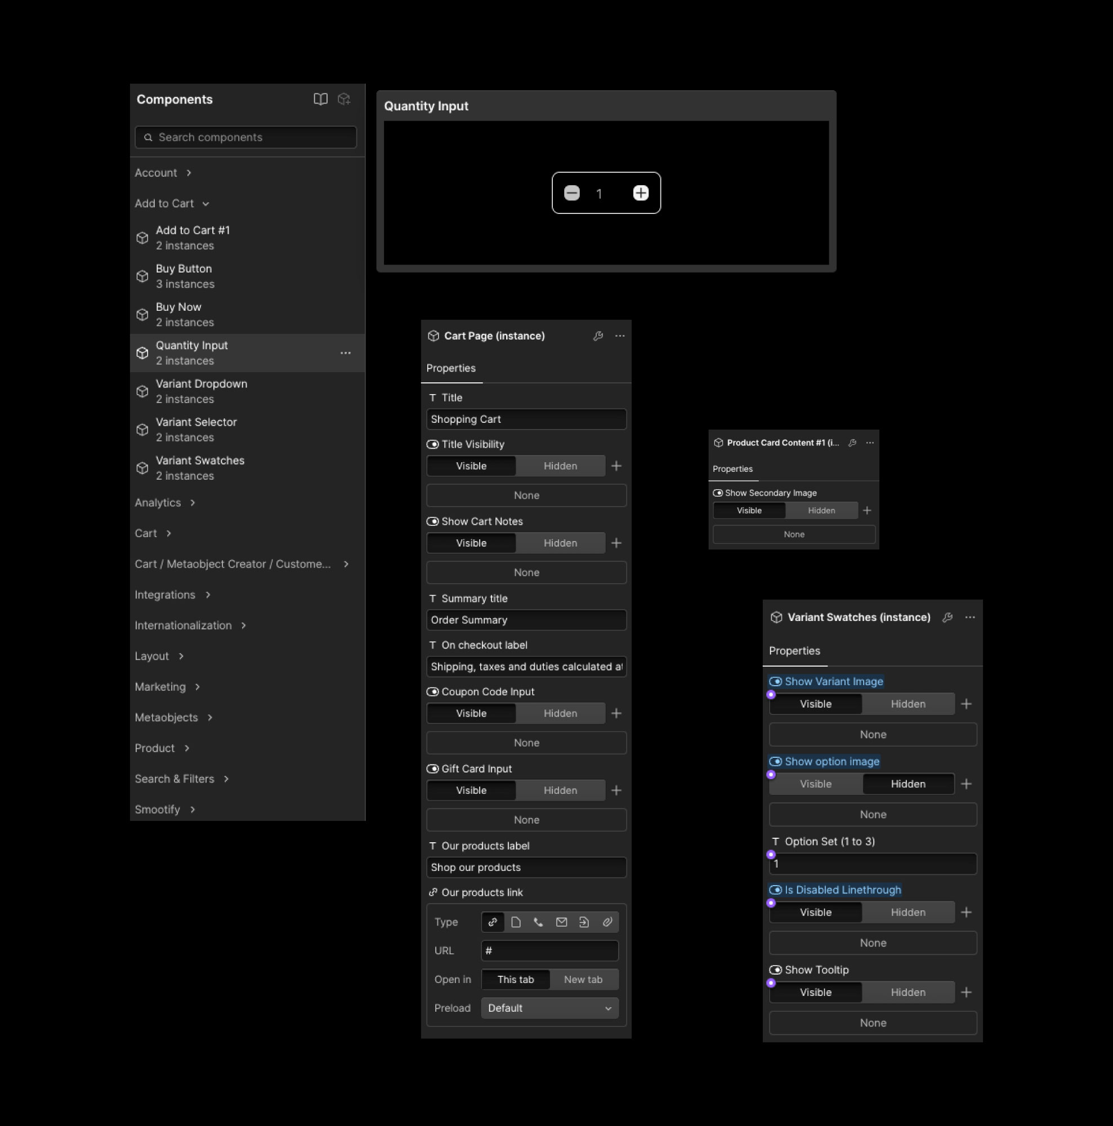Click None button under Gift Card Input
Image resolution: width=1113 pixels, height=1126 pixels.
[526, 820]
